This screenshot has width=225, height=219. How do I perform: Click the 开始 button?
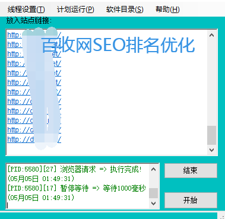[x=191, y=200]
